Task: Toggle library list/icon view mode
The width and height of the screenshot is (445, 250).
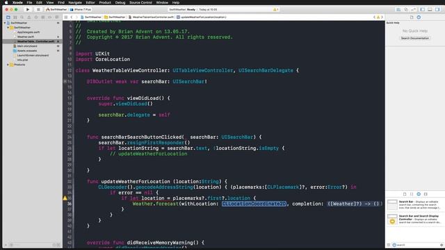Action: [389, 245]
